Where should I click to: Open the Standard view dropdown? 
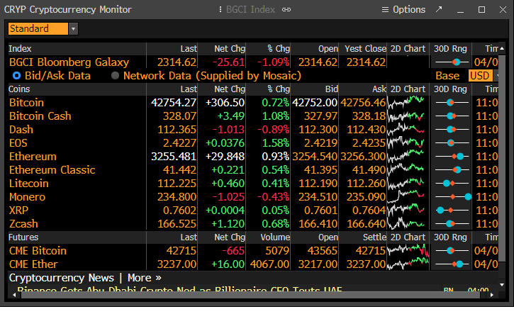tap(74, 29)
